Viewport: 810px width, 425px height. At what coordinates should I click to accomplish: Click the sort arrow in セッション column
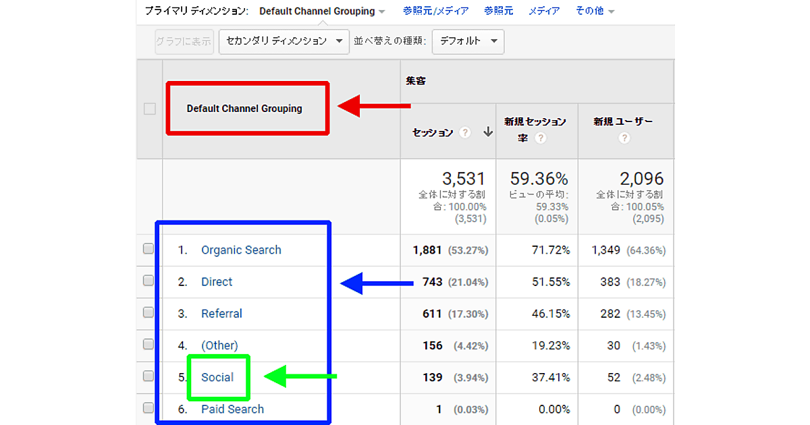pyautogui.click(x=488, y=132)
